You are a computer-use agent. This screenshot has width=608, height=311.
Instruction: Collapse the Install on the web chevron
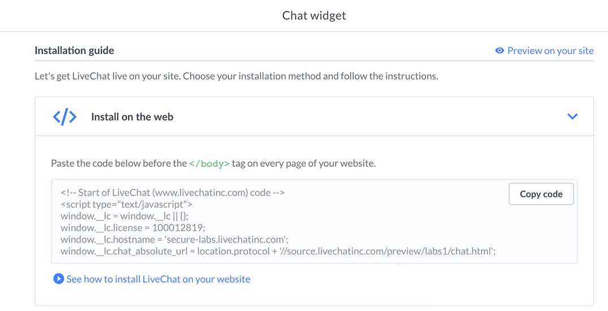tap(572, 116)
